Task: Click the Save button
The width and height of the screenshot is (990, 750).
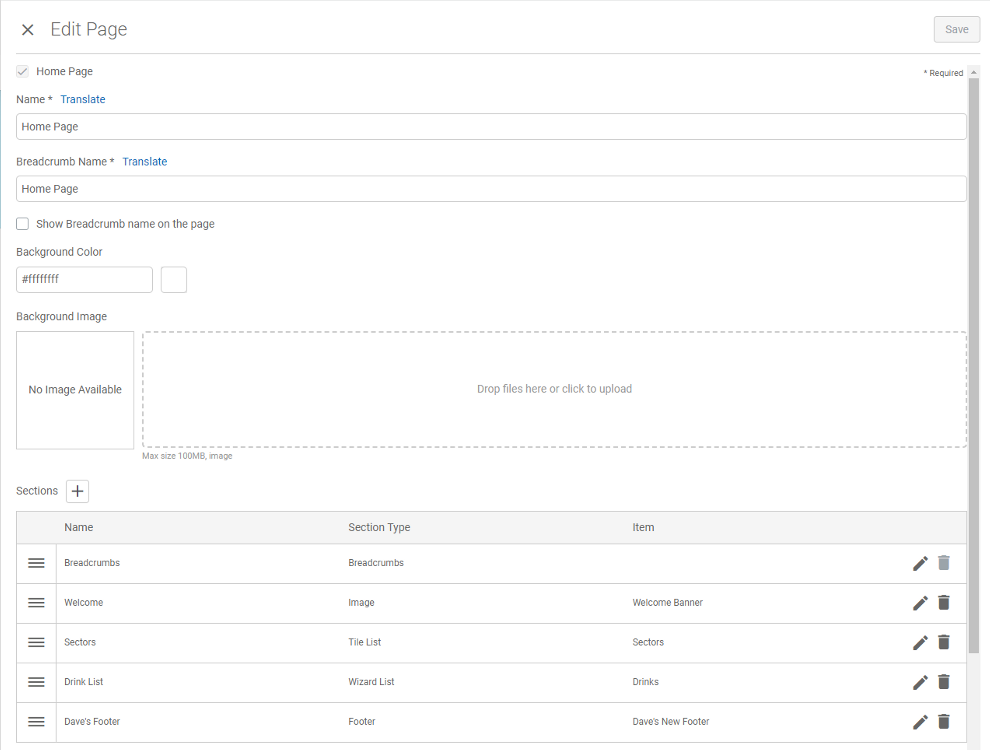Action: point(956,30)
